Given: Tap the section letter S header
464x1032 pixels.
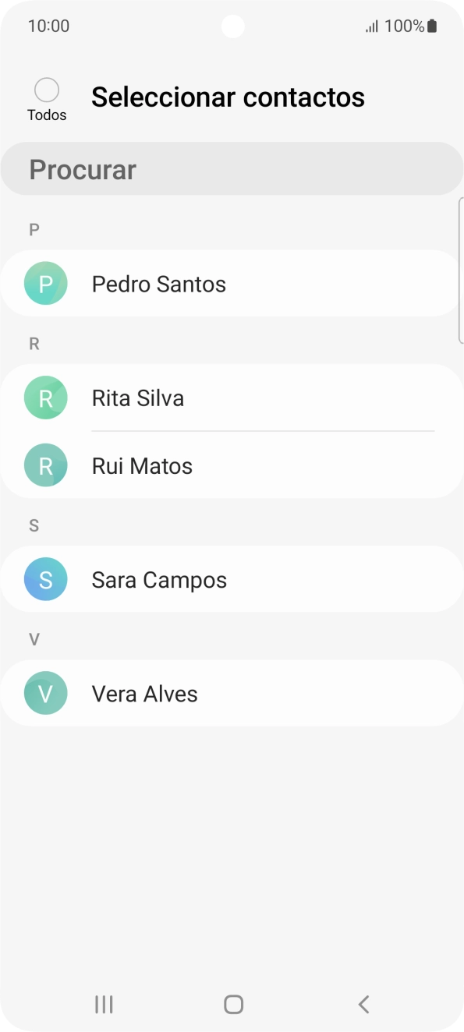Looking at the screenshot, I should 34,525.
